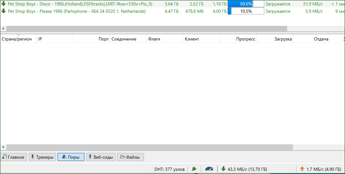Click download speed 43,3 МБ/с (13,70 ГБ)

(x=247, y=169)
